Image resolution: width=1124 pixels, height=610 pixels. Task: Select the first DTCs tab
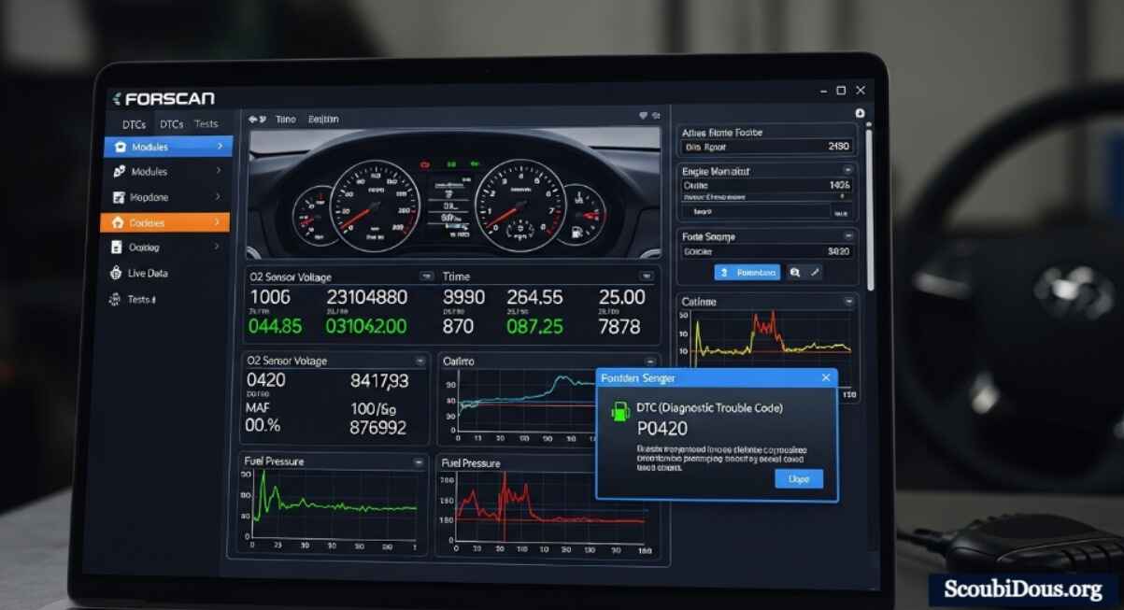tap(134, 124)
